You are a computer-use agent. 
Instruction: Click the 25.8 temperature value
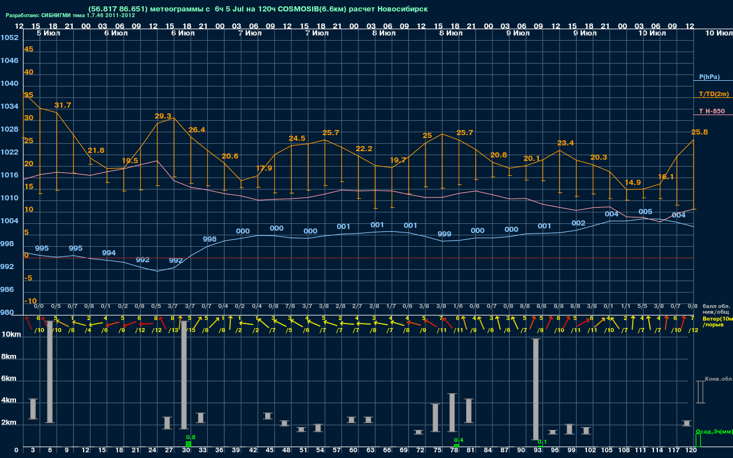pyautogui.click(x=700, y=132)
